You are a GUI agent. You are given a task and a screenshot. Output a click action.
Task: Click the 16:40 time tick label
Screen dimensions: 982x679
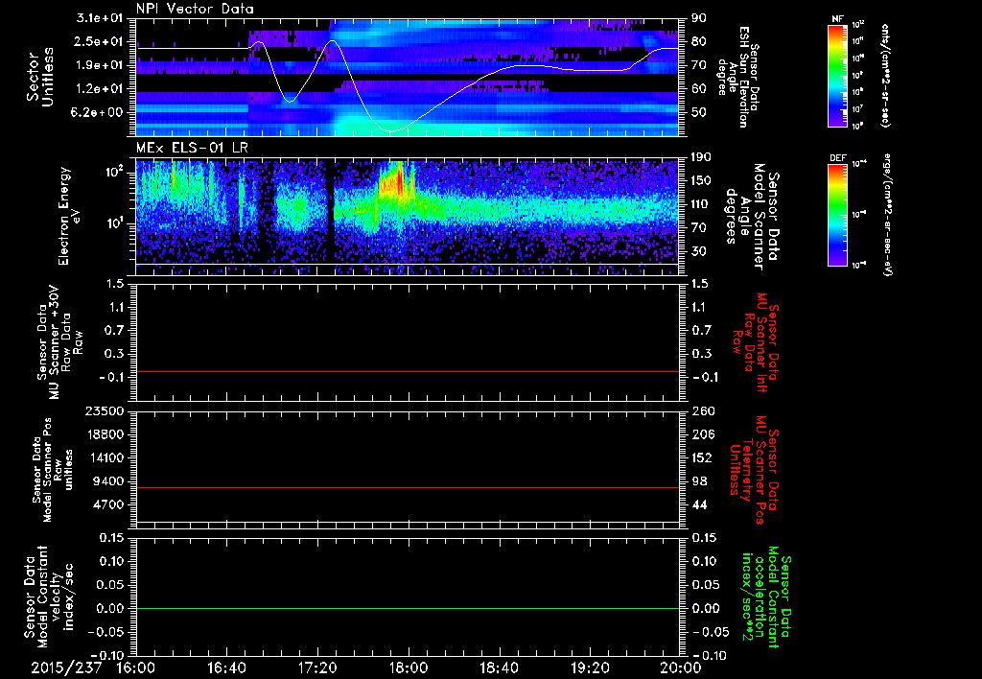(226, 668)
